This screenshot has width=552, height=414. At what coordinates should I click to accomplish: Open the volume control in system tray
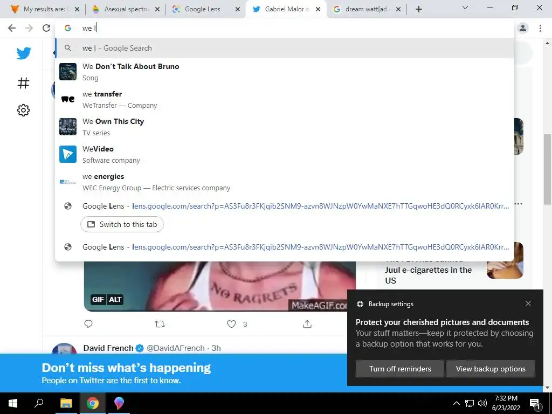[482, 403]
